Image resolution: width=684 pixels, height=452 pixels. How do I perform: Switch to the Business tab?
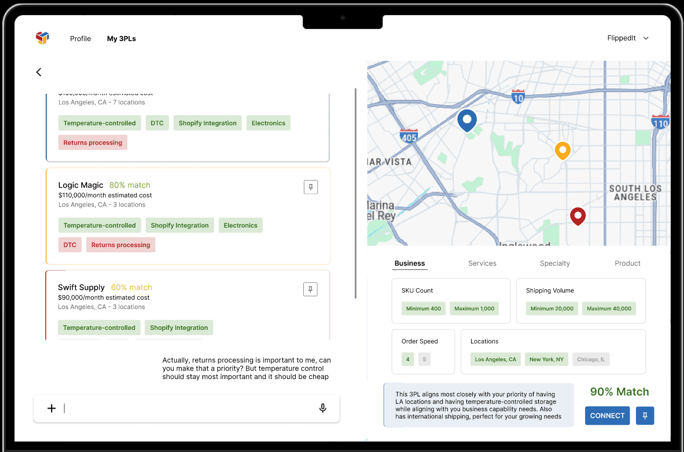coord(410,263)
